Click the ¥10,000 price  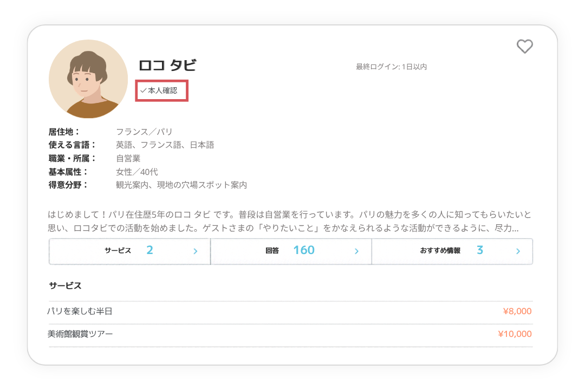point(515,334)
